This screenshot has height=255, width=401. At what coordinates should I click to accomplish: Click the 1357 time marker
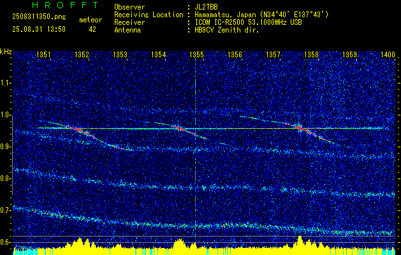point(273,54)
